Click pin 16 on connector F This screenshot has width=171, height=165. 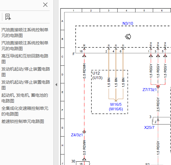(x=81, y=51)
